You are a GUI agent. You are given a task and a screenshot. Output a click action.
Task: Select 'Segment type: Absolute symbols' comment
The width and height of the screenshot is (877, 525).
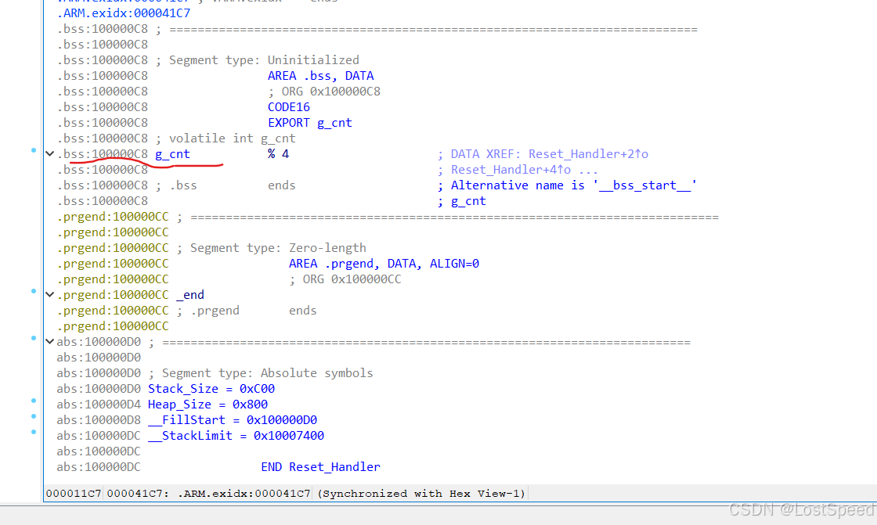(267, 373)
